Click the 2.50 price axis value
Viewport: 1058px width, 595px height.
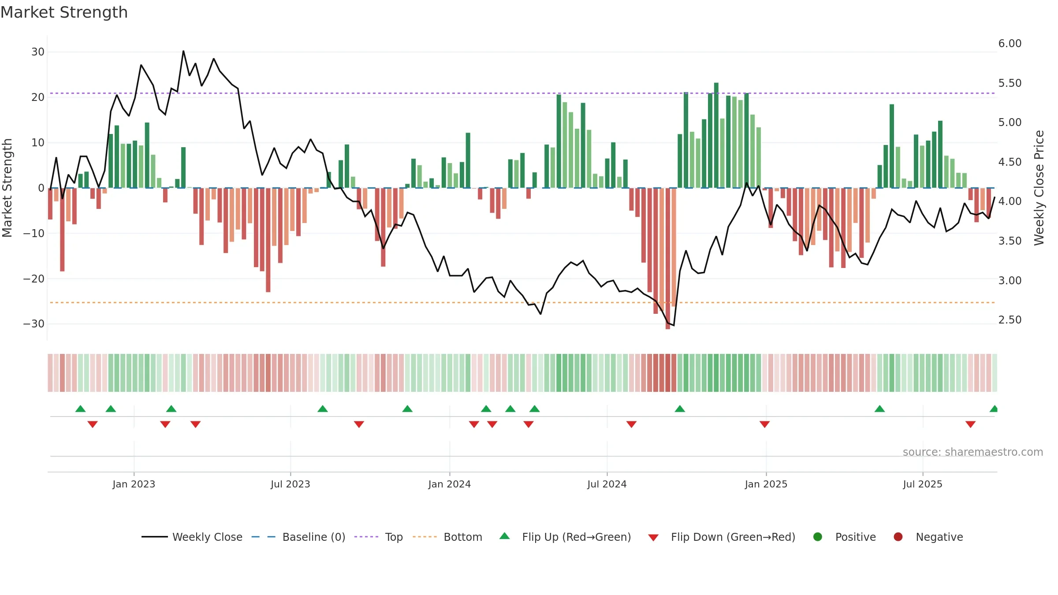[1010, 320]
